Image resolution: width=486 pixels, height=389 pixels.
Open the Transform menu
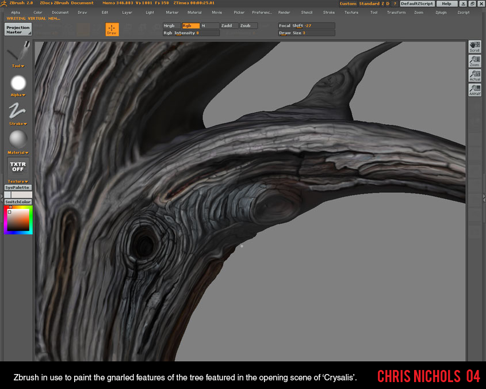(x=396, y=13)
